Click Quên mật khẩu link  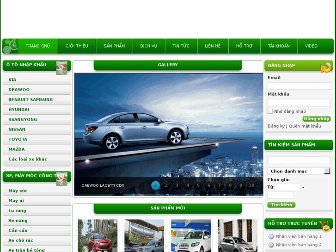[305, 126]
